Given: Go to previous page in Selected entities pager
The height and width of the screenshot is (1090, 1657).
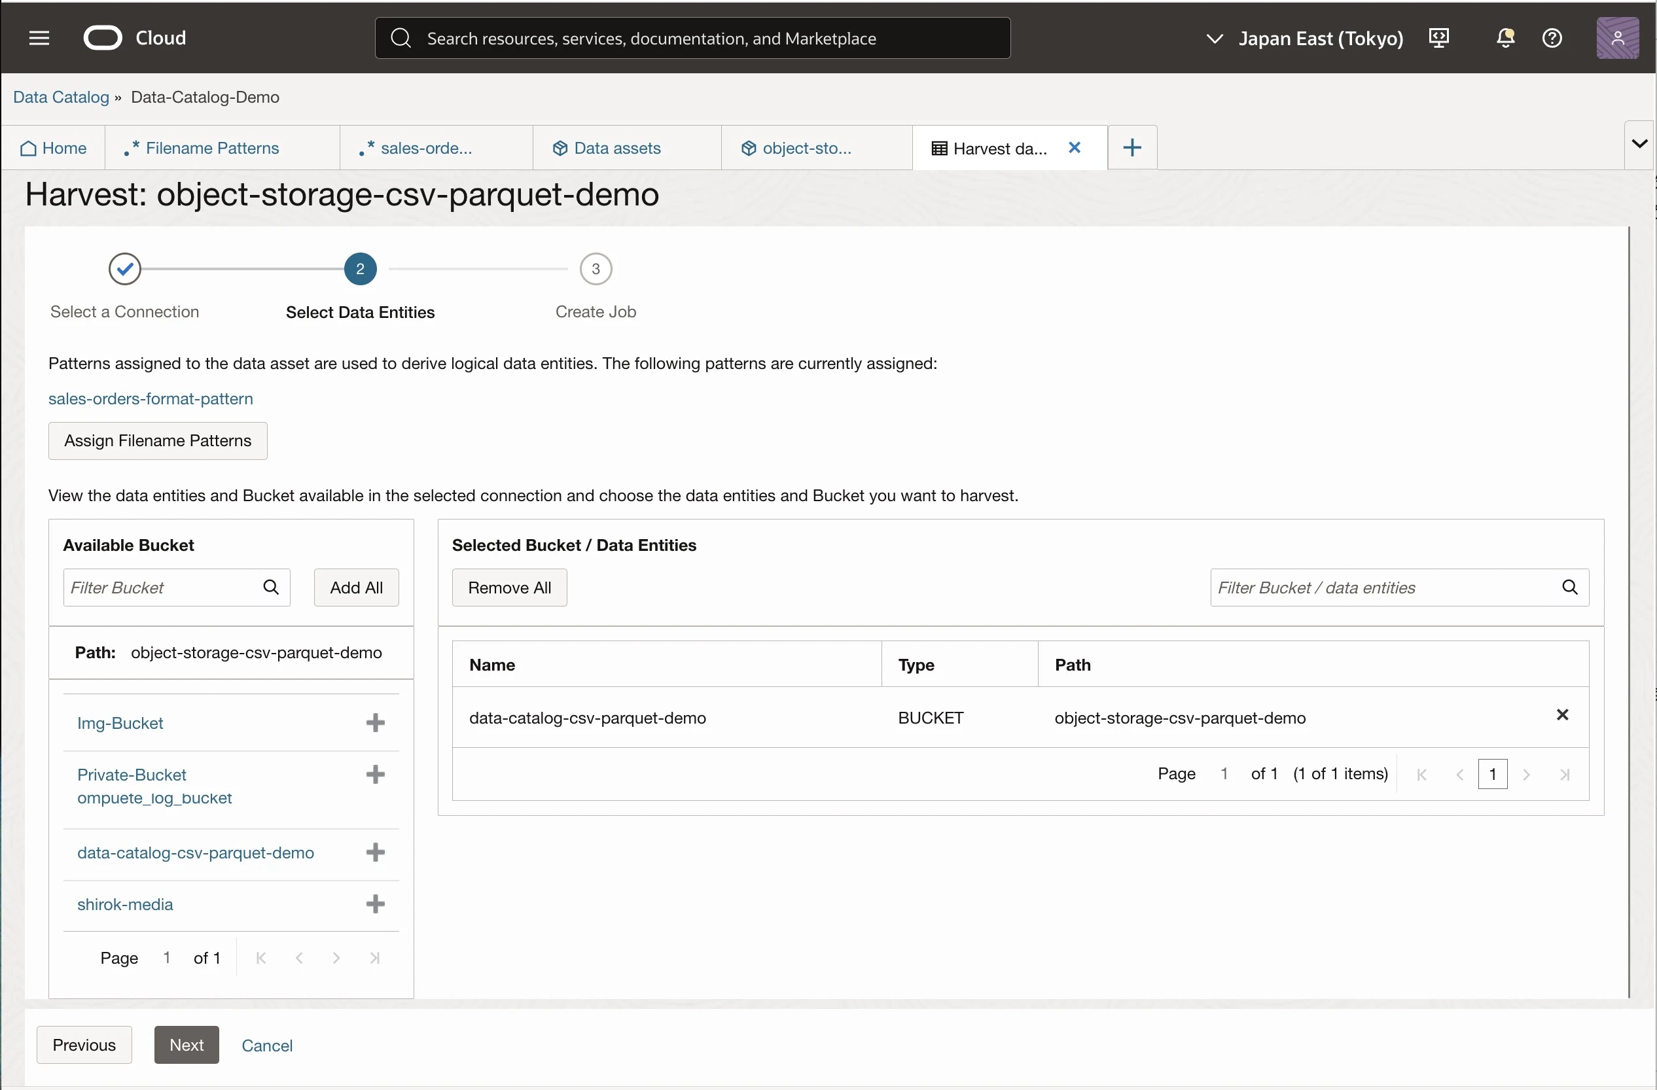Looking at the screenshot, I should [x=1460, y=774].
